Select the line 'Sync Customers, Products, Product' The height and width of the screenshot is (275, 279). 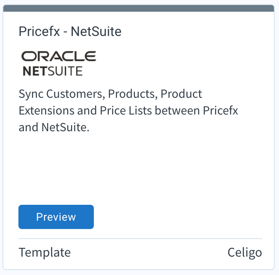tap(110, 94)
